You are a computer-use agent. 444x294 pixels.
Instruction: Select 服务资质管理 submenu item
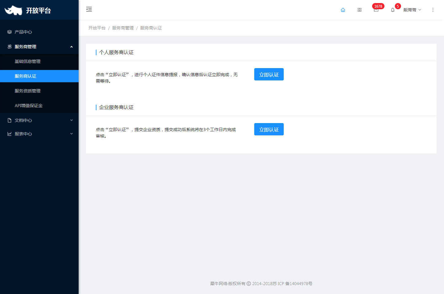39,91
